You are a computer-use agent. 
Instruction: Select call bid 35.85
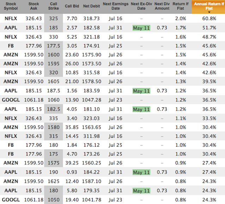[x=72, y=127]
